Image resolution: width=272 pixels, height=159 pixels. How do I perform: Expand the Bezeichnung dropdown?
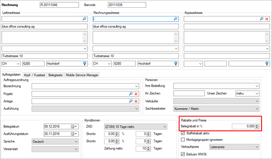tap(136, 86)
